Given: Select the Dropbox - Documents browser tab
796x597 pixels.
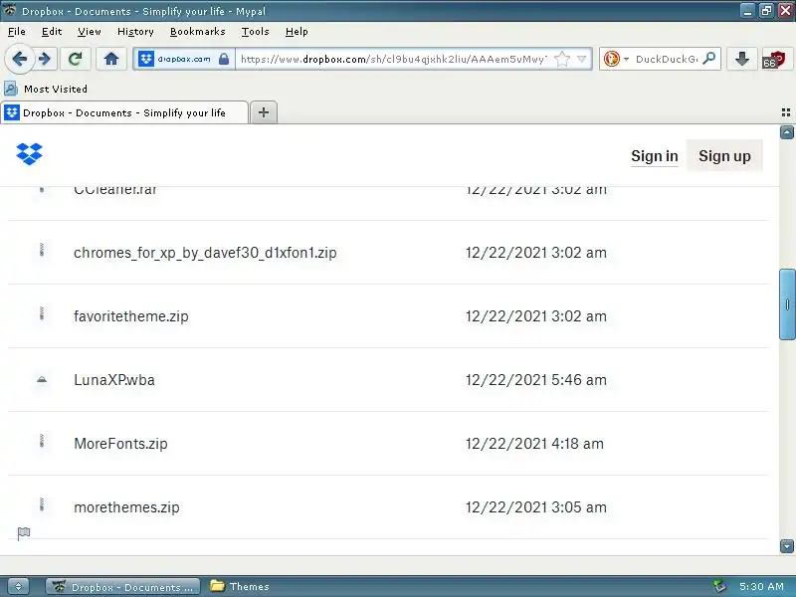Looking at the screenshot, I should pyautogui.click(x=124, y=112).
